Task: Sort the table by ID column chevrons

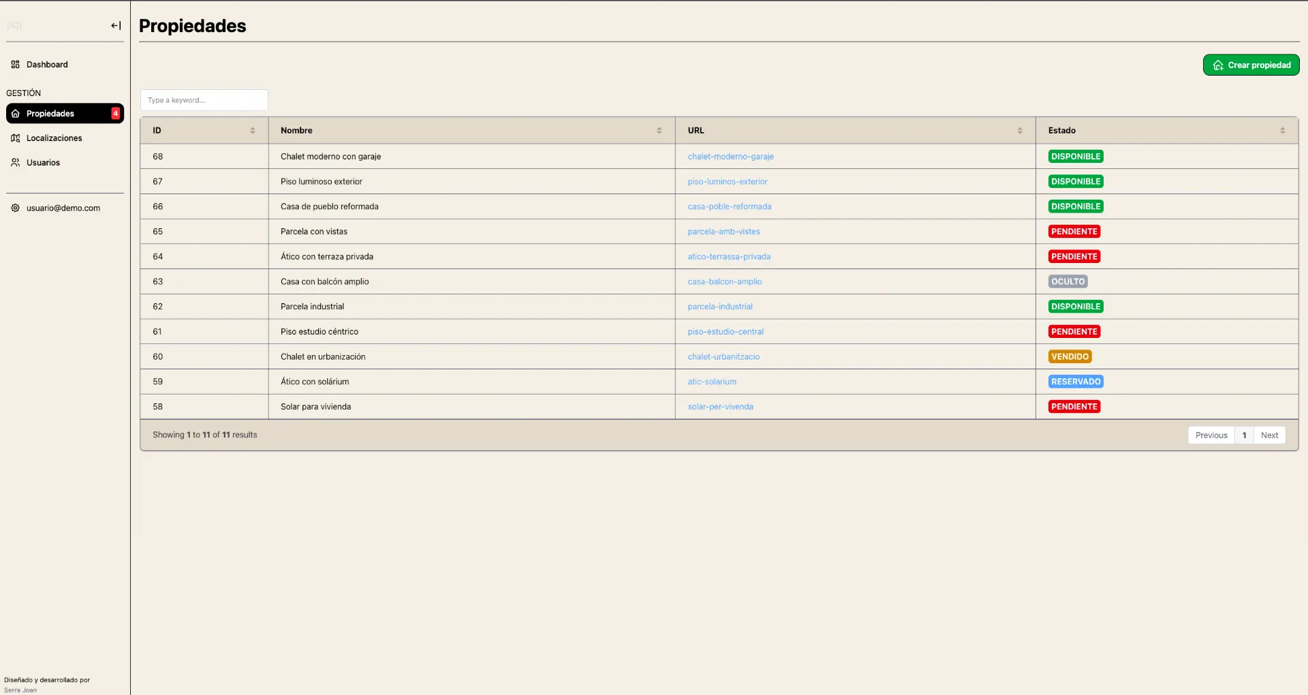Action: pos(253,130)
